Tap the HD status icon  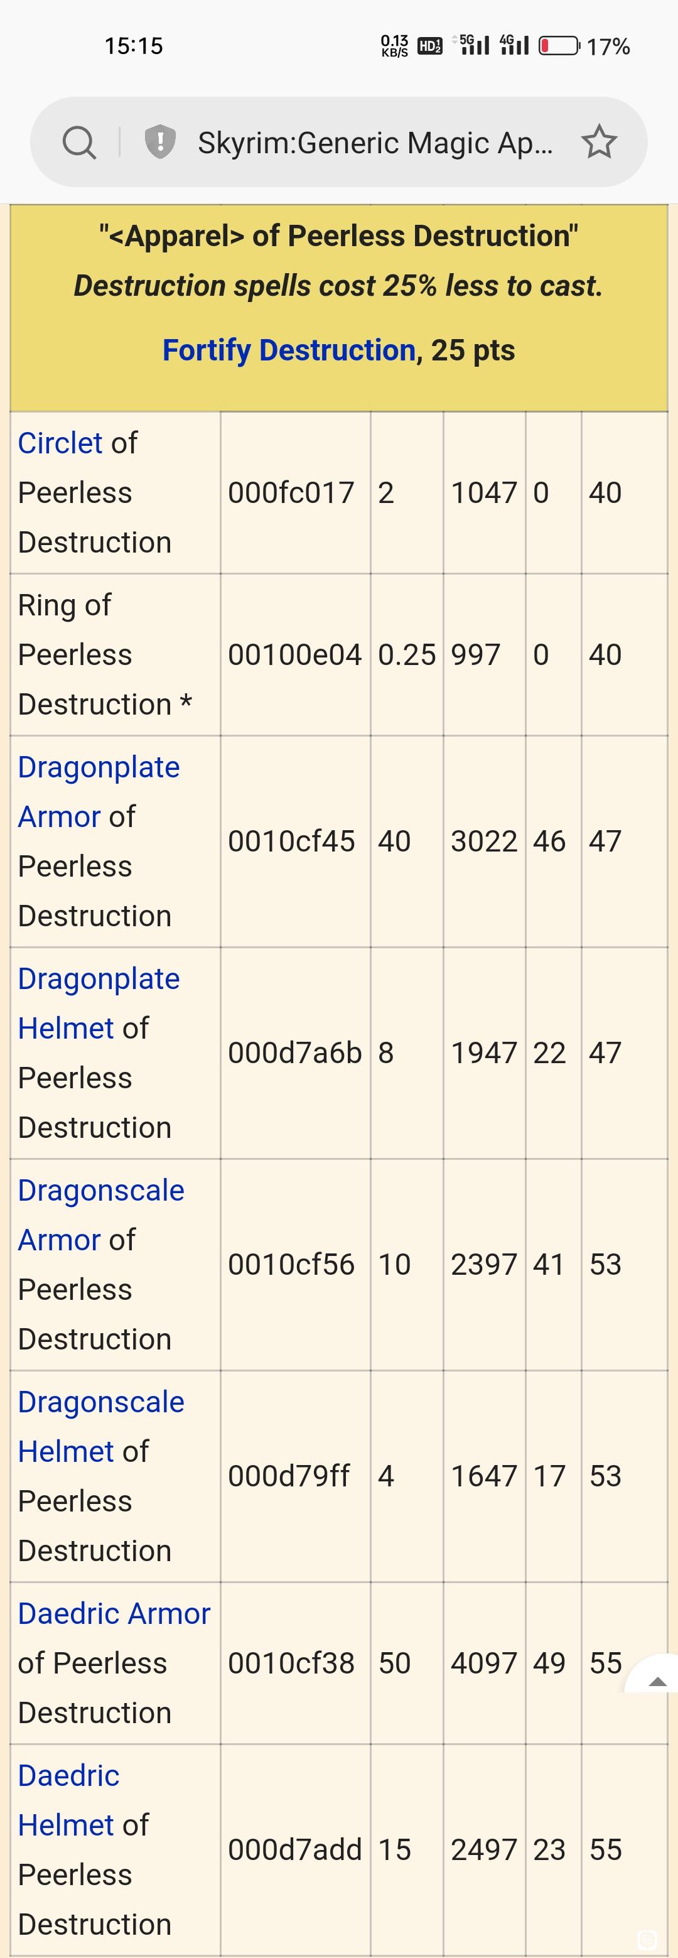430,46
